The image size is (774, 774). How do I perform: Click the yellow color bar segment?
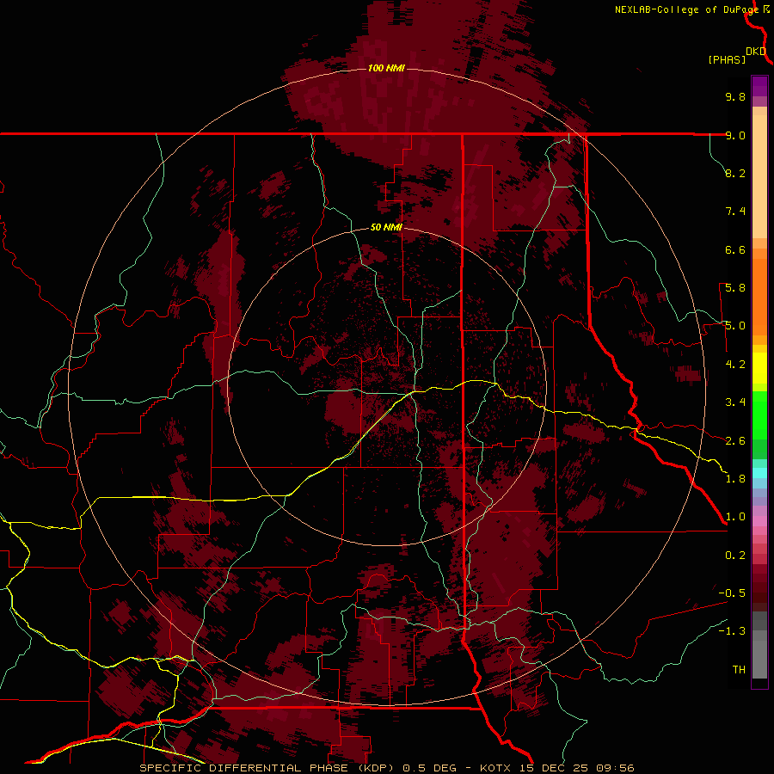click(x=759, y=368)
